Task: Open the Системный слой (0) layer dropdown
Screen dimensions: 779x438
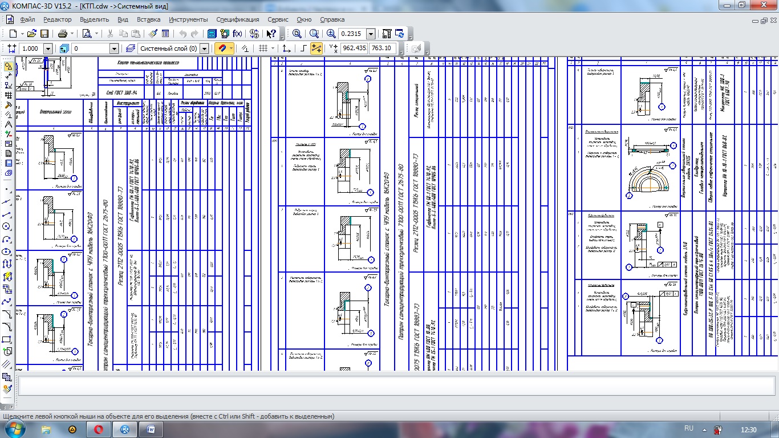Action: pos(205,48)
